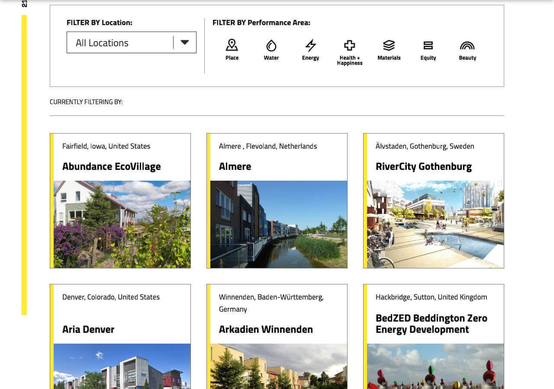Image resolution: width=554 pixels, height=389 pixels.
Task: Open the All Locations dropdown
Action: tap(132, 42)
